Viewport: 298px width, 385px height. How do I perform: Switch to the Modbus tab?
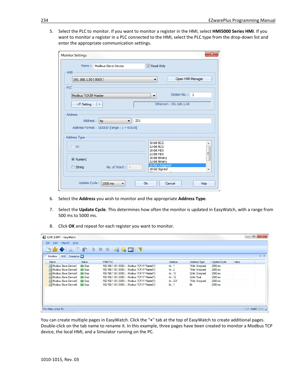52,256
